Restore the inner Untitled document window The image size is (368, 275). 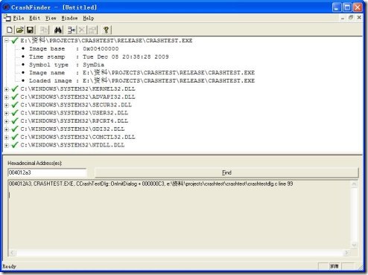351,18
